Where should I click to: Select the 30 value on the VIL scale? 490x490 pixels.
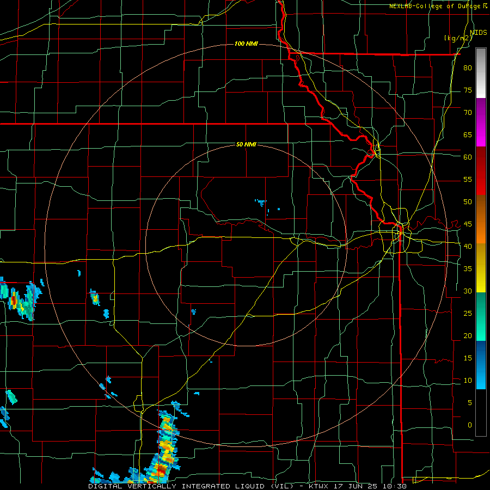pos(468,291)
